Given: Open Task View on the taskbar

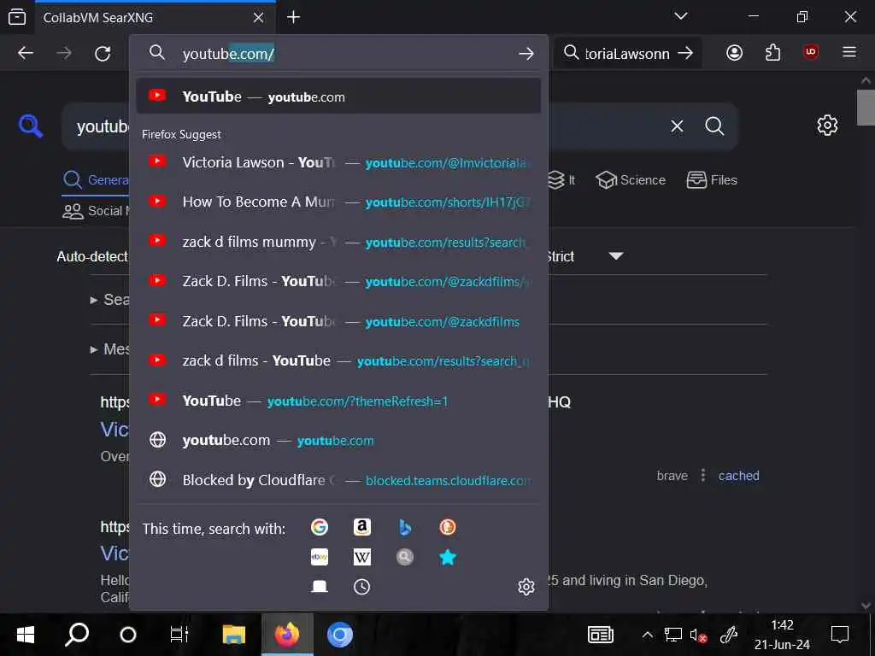Looking at the screenshot, I should [179, 635].
